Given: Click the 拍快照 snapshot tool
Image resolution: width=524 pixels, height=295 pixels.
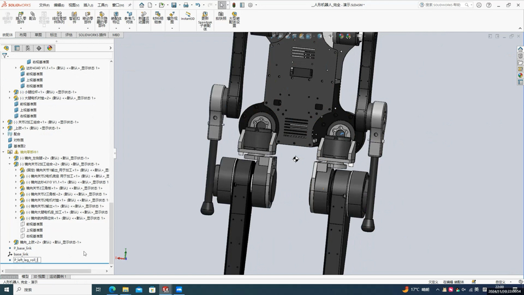Looking at the screenshot, I should (221, 16).
